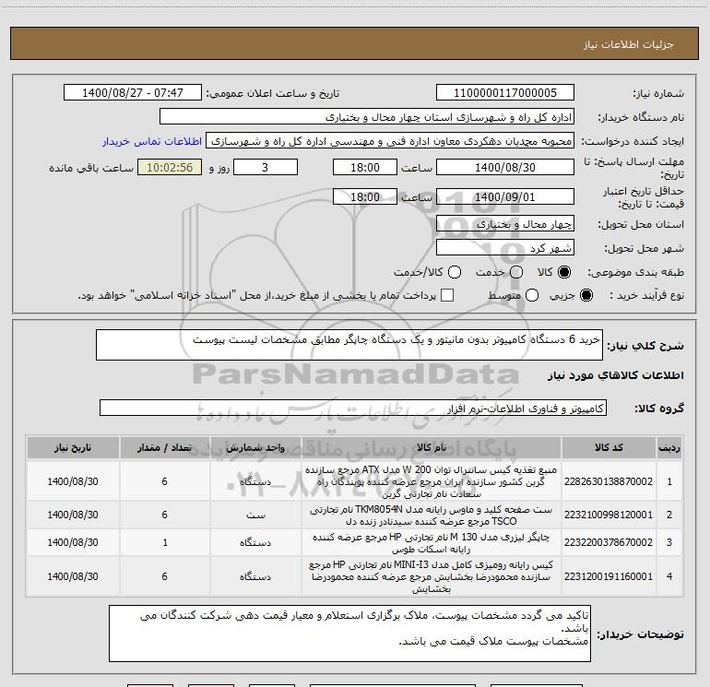Select the کالا radio button

[564, 272]
